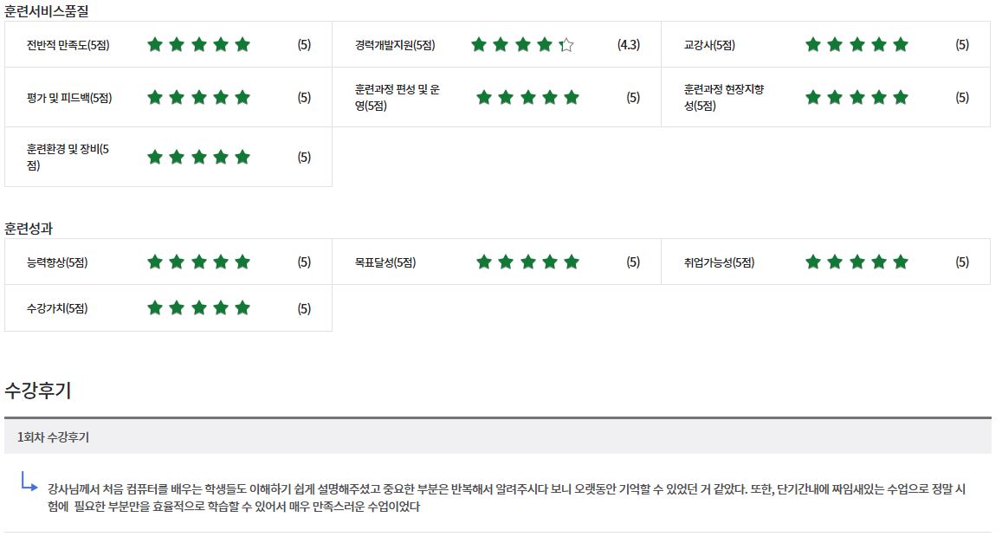Viewport: 1002px width, 543px height.
Task: Select the fifth star of 취업가능성 rating
Action: click(901, 262)
